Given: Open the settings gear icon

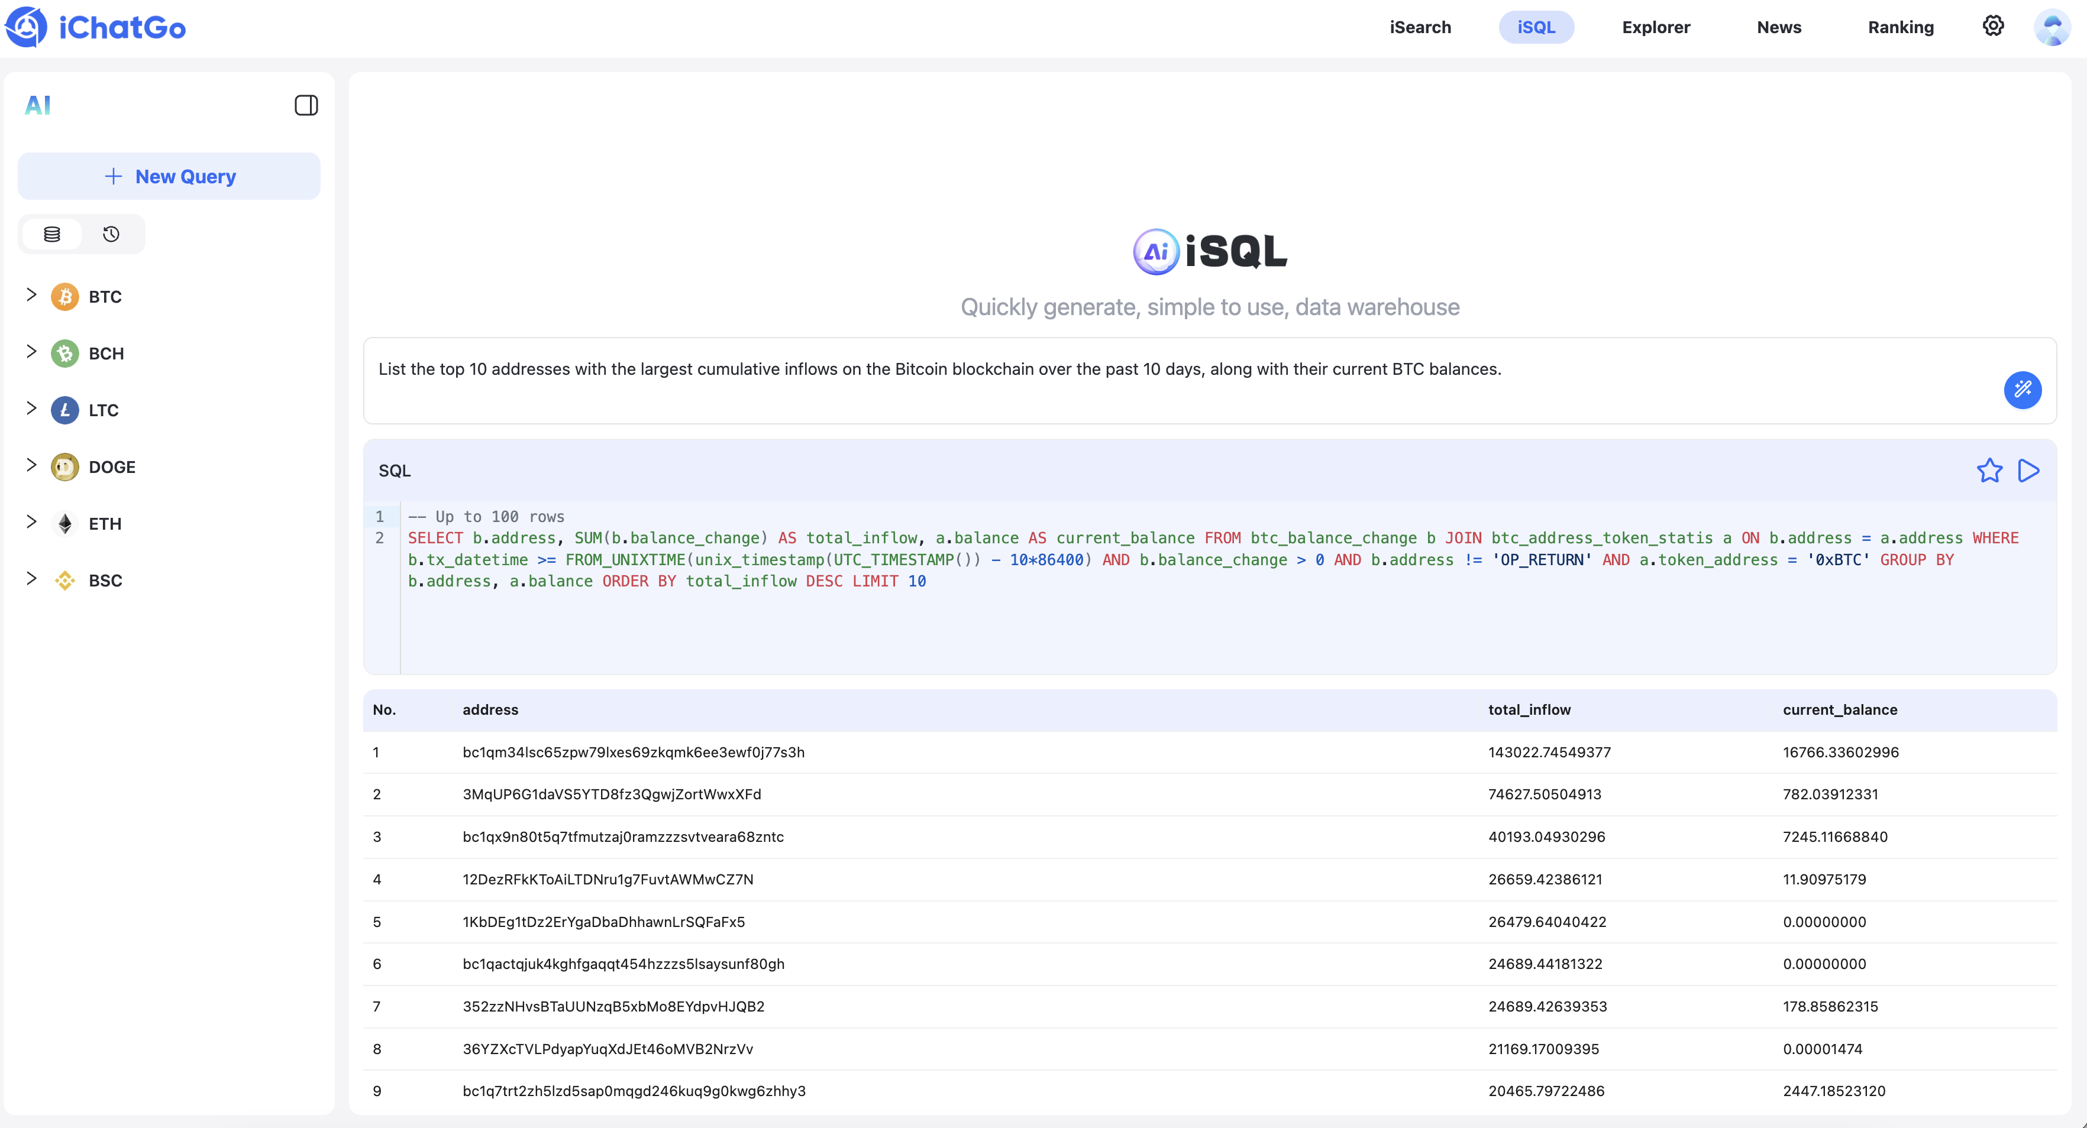Looking at the screenshot, I should [1993, 26].
